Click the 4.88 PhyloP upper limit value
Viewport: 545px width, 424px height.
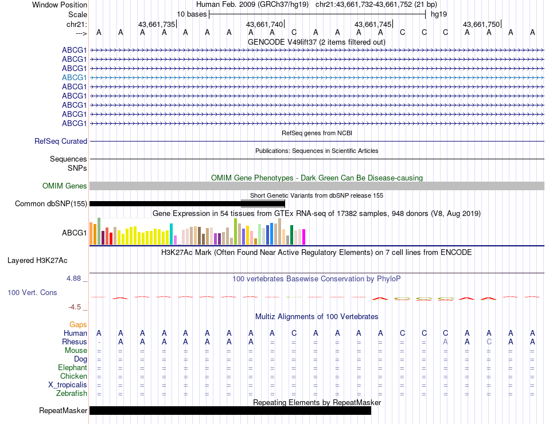[73, 278]
